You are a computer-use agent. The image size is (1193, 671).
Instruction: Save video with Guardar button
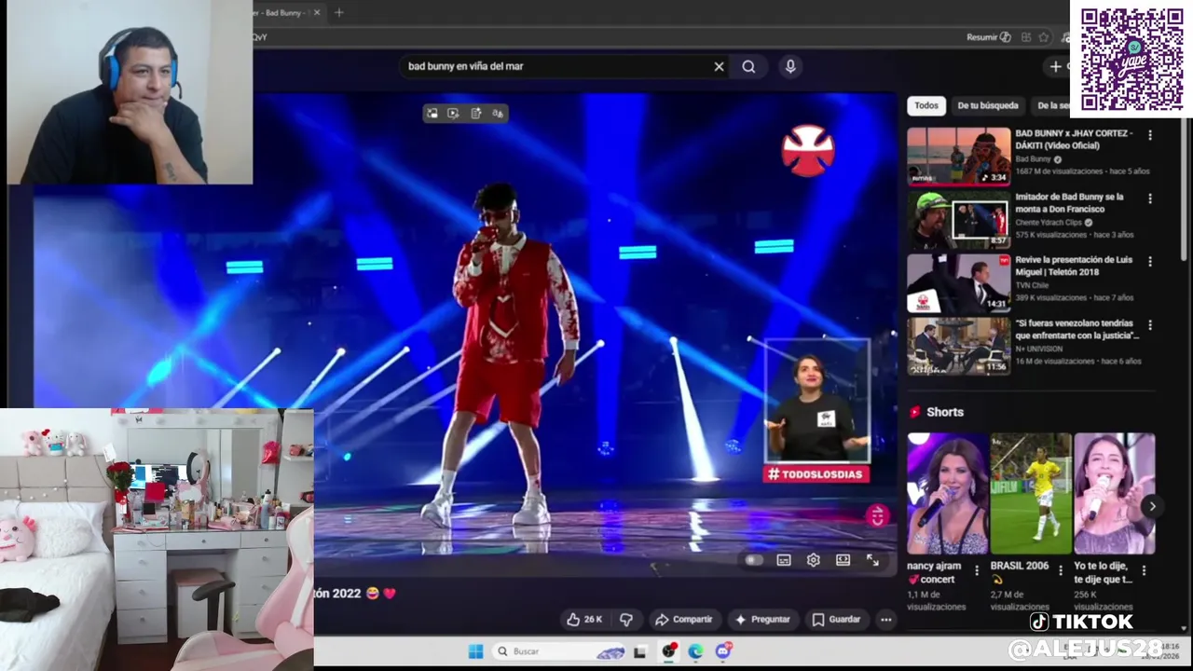click(x=836, y=619)
